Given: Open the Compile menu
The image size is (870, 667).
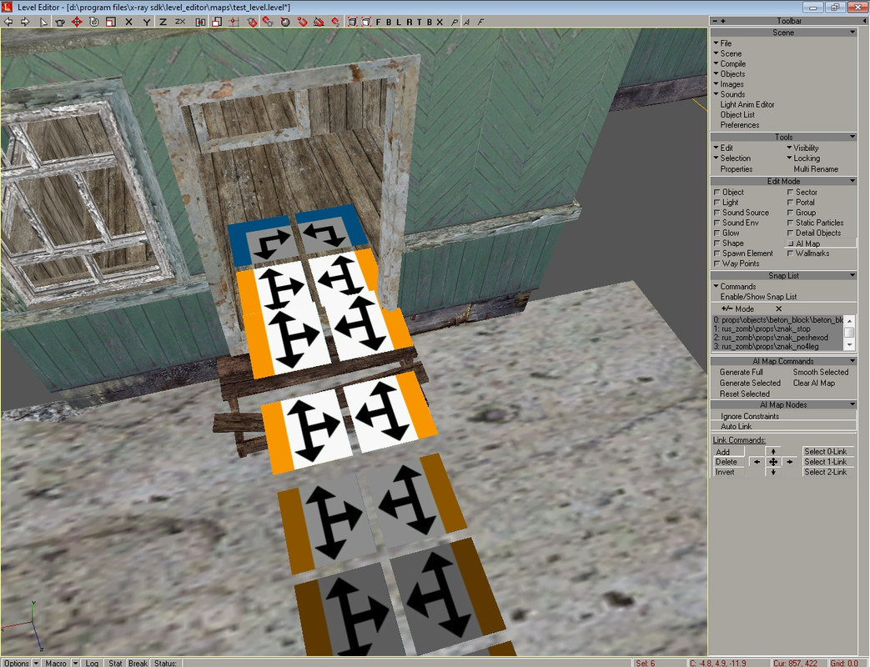Looking at the screenshot, I should [x=730, y=63].
